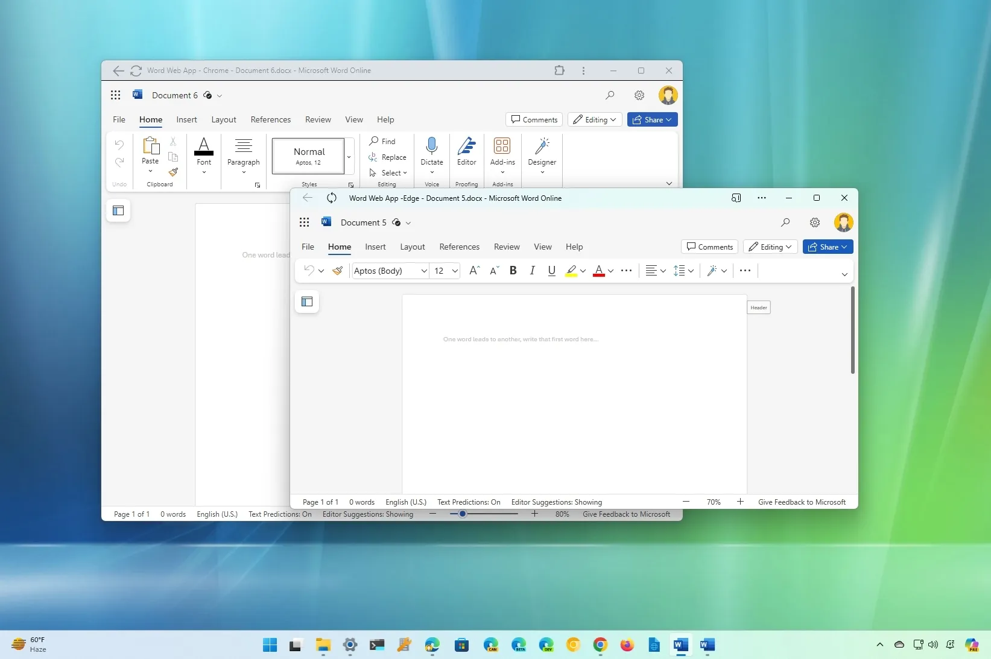Image resolution: width=991 pixels, height=659 pixels.
Task: Toggle italic formatting in Document 5
Action: pos(532,271)
